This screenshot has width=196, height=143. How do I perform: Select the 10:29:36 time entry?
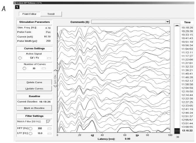coord(187,31)
